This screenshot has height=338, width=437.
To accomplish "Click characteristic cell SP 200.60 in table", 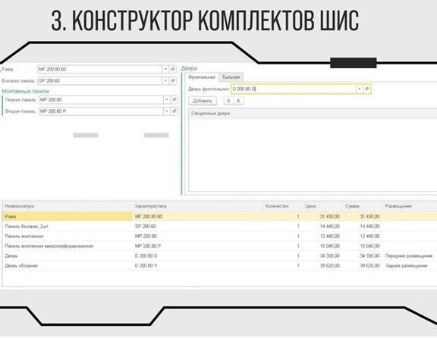I will [x=145, y=227].
